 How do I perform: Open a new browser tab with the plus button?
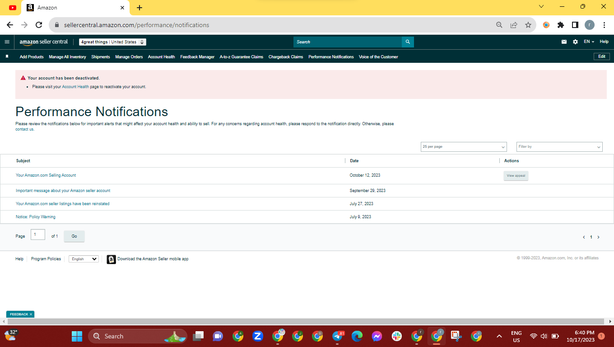[140, 8]
